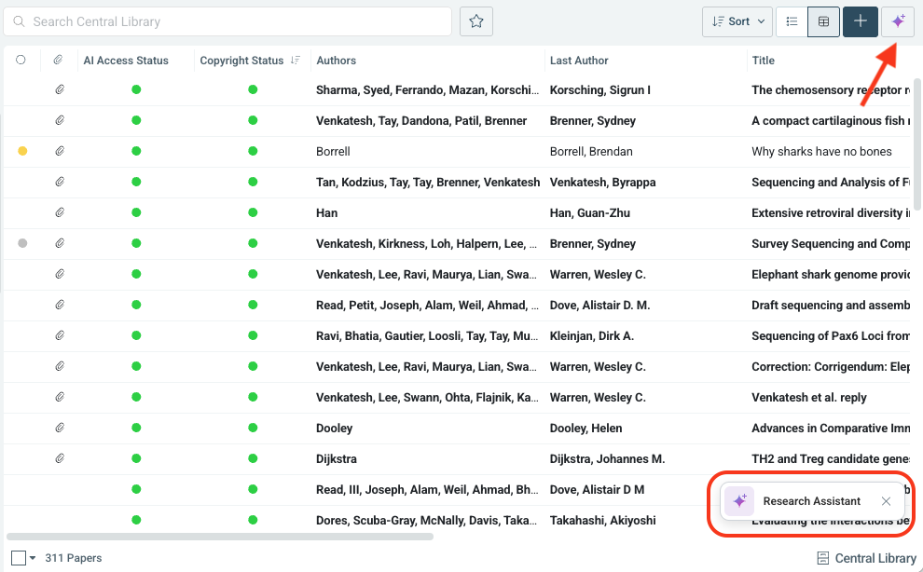923x572 pixels.
Task: Close the Research Assistant popup
Action: point(886,501)
